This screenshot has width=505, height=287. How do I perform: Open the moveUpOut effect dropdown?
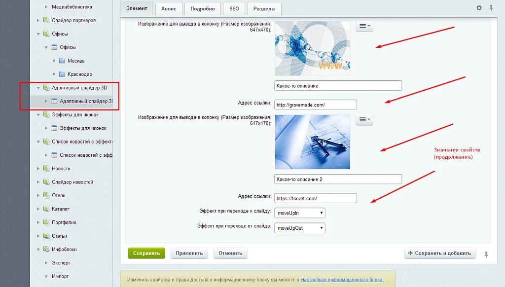299,228
